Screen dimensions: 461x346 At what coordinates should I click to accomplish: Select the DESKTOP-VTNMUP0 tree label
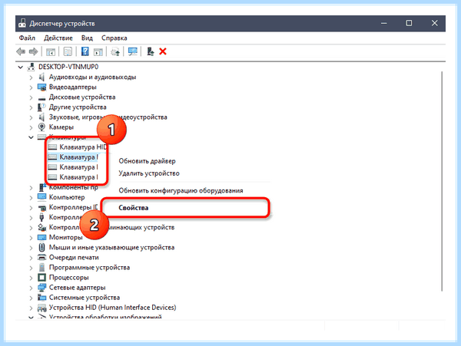pos(68,67)
